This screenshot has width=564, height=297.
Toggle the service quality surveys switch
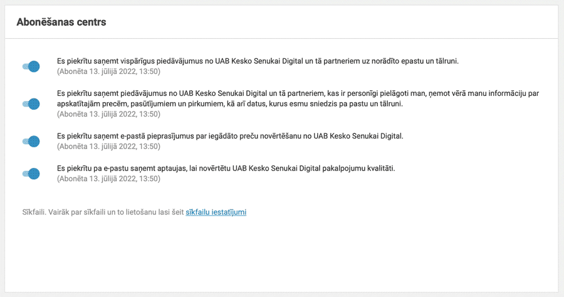click(x=31, y=174)
